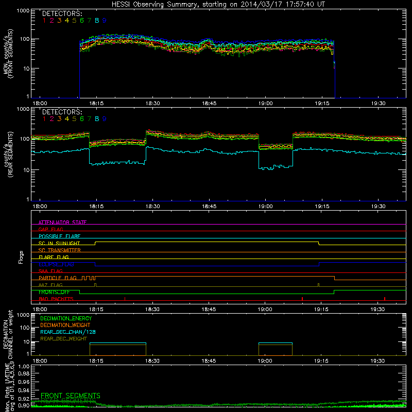Screen dimensions: 412x412
Task: Click cyan detector 8 in front segments legend
Action: [x=97, y=21]
